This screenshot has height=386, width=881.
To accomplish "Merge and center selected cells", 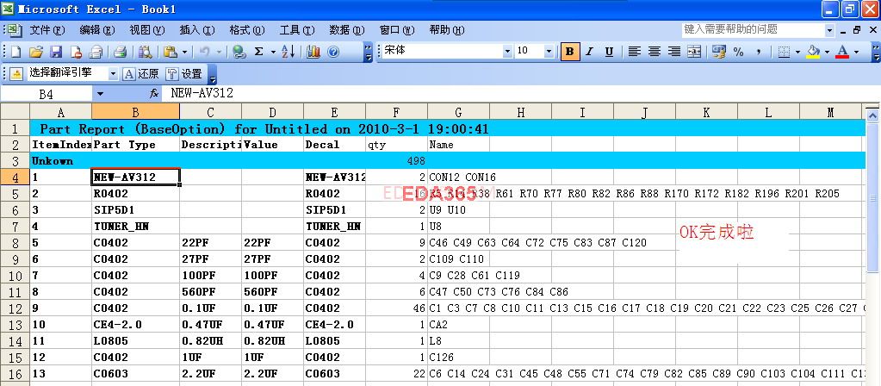I will click(694, 52).
